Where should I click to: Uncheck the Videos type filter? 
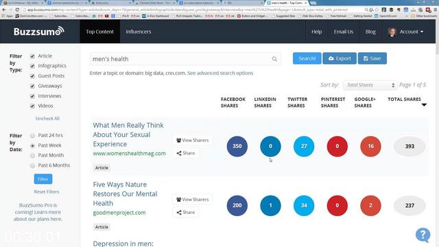tap(32, 106)
